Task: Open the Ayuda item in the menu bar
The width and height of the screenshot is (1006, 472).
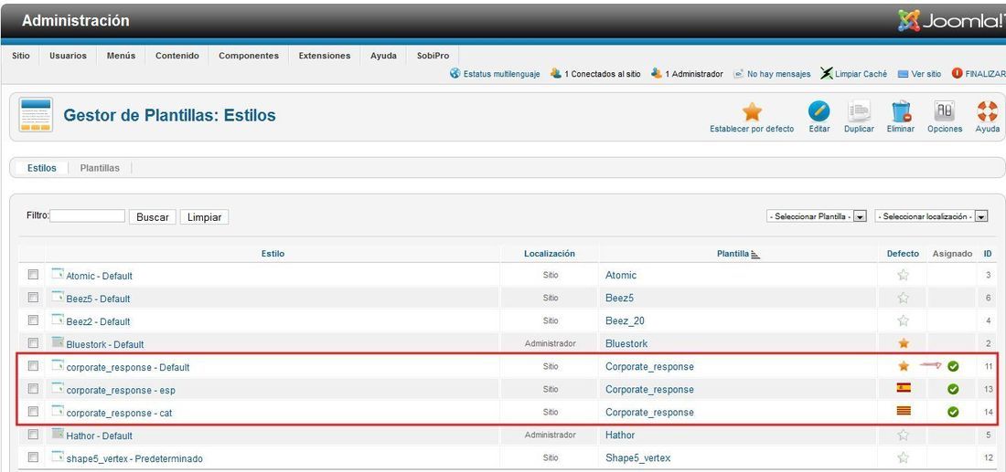Action: pos(384,56)
